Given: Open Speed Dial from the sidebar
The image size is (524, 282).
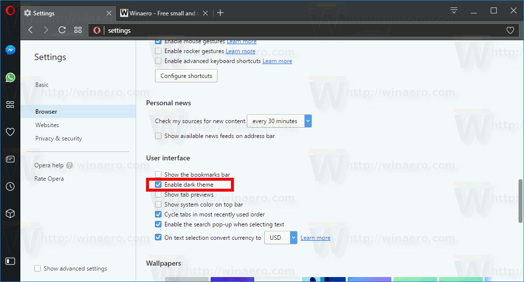Looking at the screenshot, I should (10, 105).
